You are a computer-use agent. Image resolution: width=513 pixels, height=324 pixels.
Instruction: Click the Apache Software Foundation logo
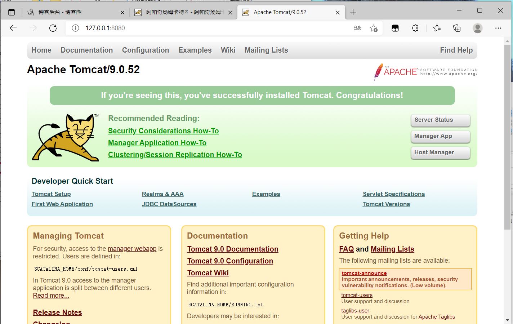[425, 72]
